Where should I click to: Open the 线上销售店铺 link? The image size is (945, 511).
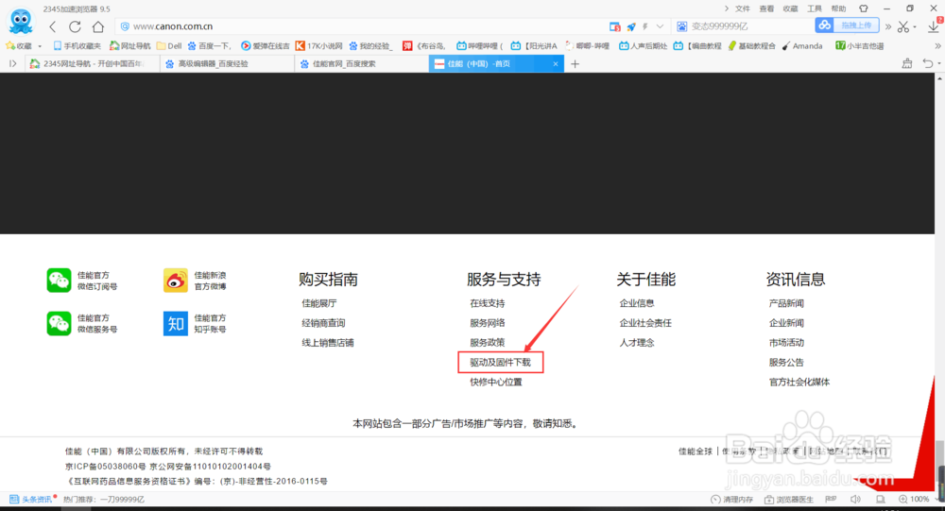tap(328, 342)
